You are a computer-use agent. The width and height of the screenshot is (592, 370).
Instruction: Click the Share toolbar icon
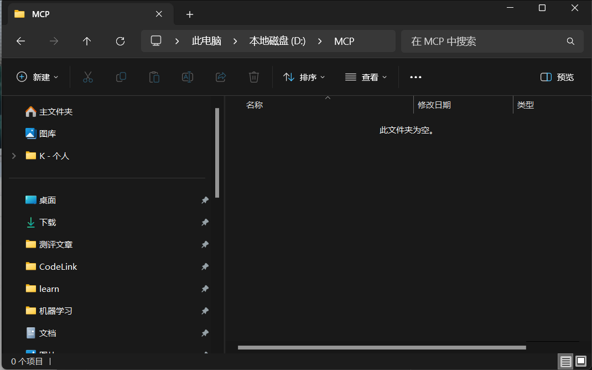pos(221,77)
